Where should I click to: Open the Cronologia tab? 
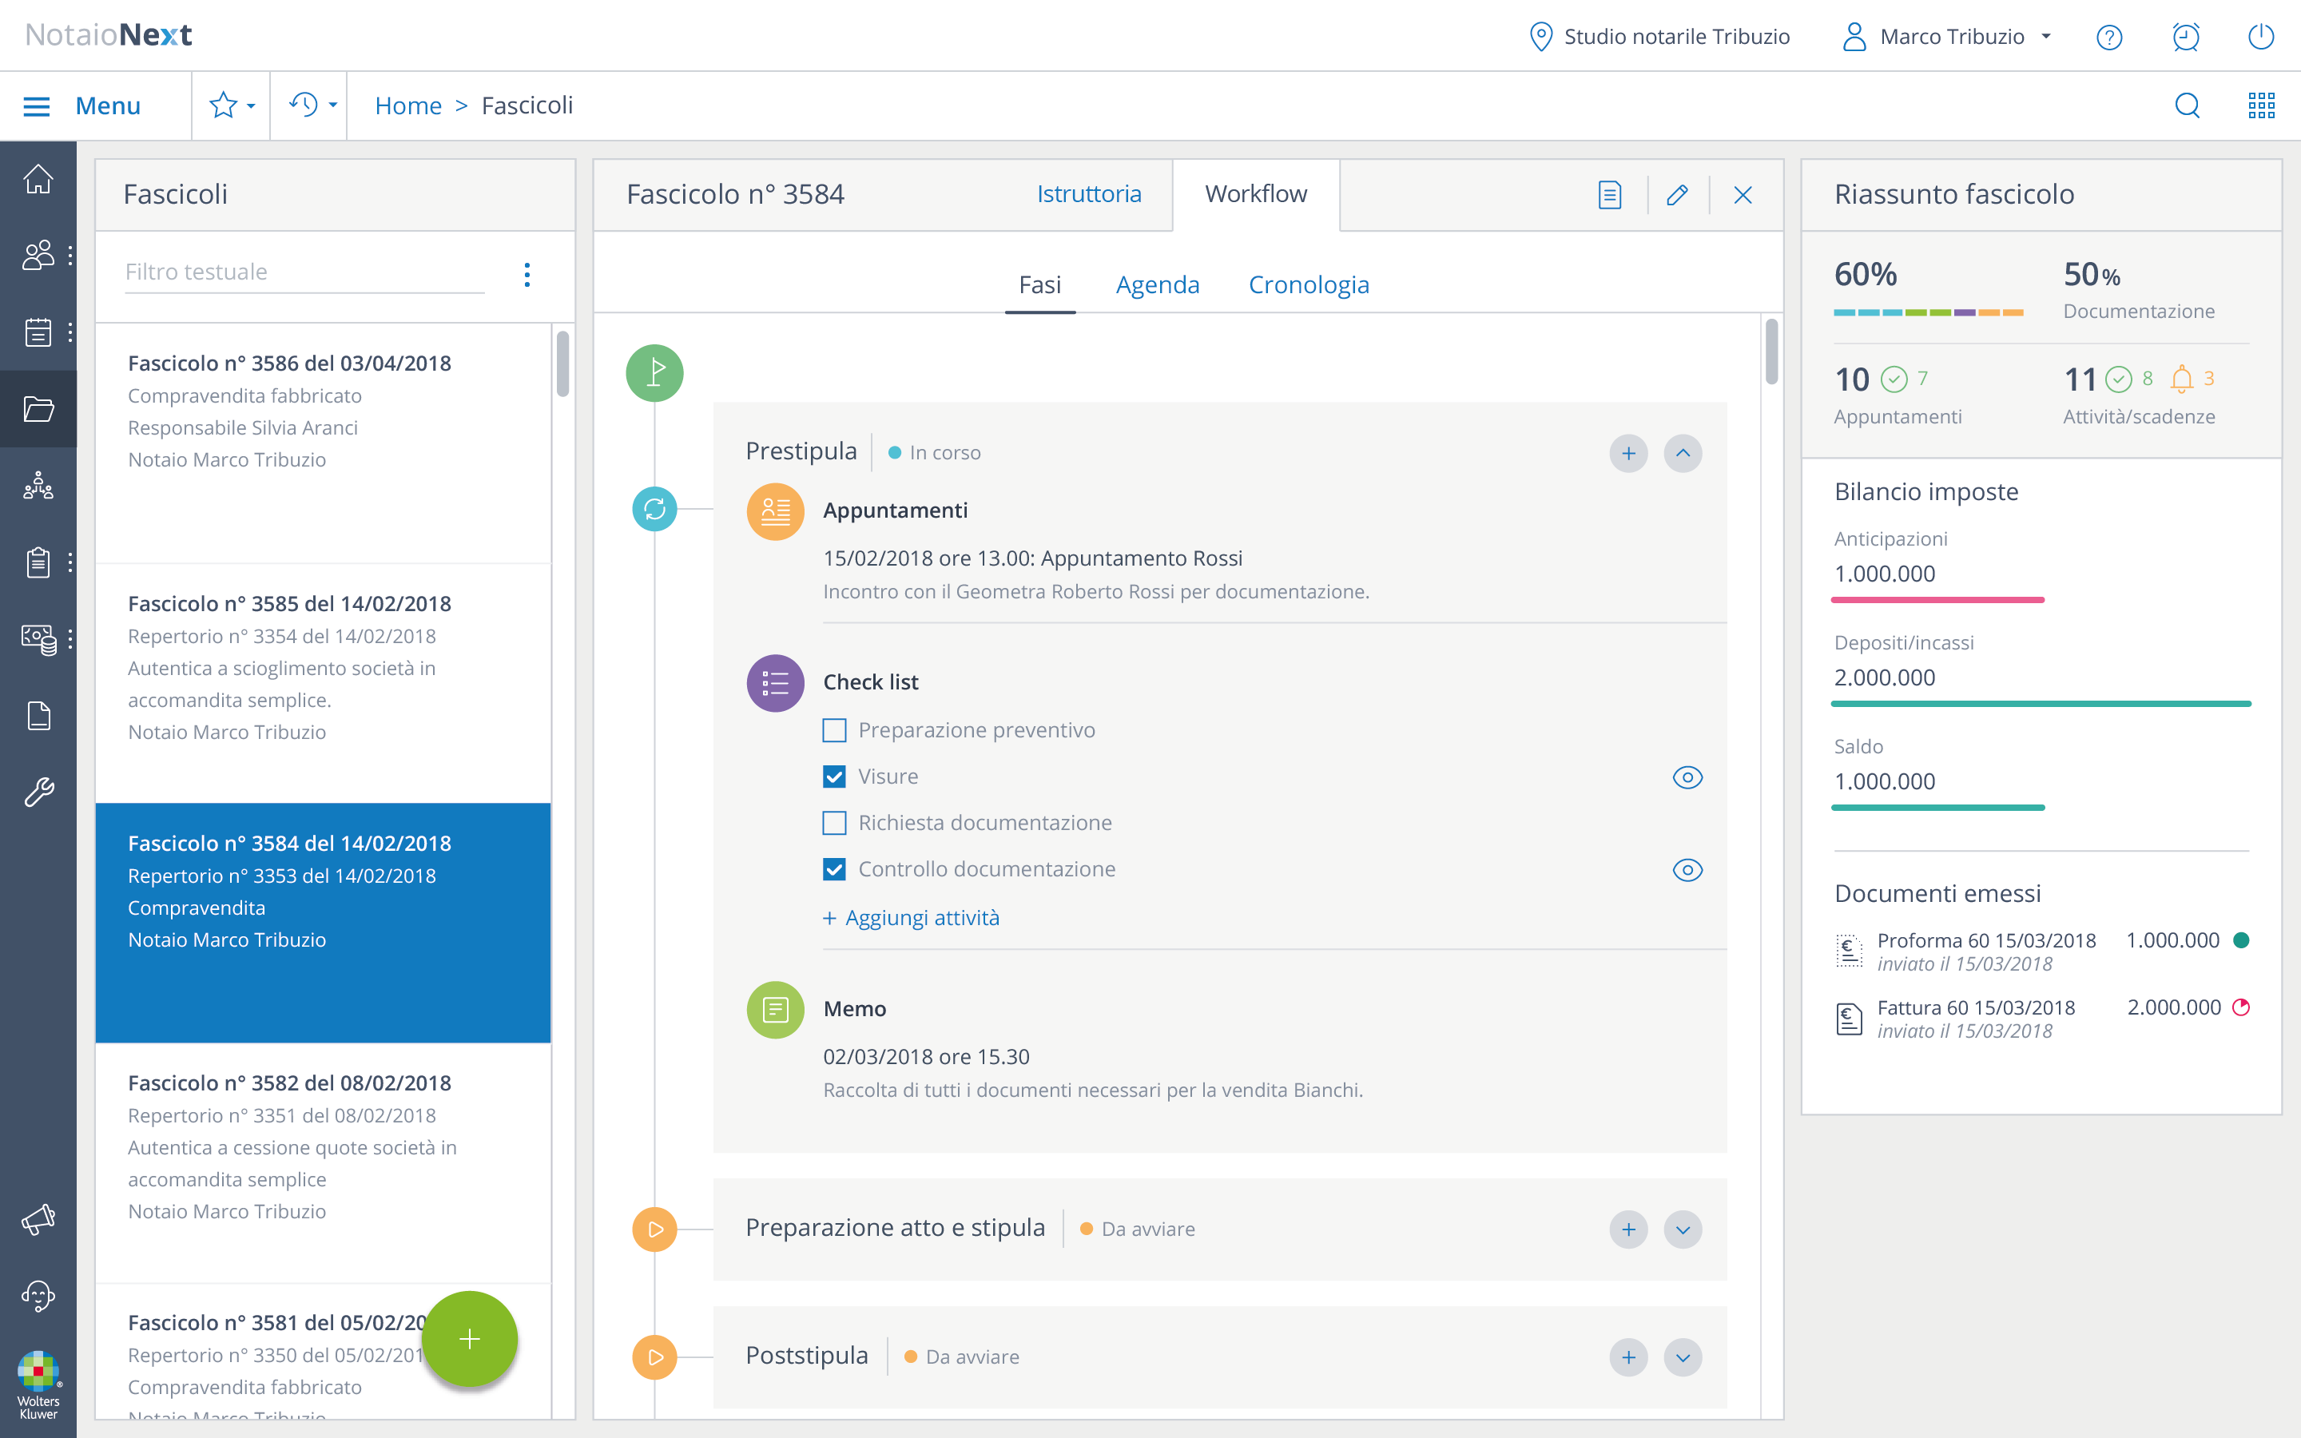coord(1309,284)
